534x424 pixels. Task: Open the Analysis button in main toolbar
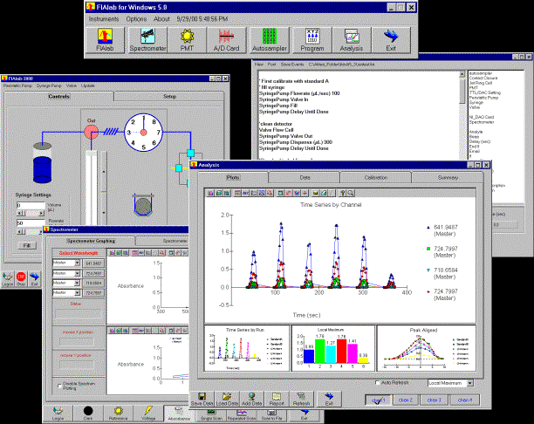pos(352,40)
